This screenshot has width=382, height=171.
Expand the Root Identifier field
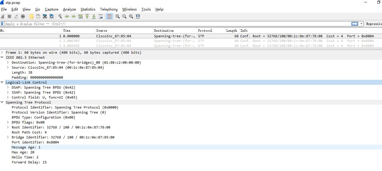click(8, 127)
